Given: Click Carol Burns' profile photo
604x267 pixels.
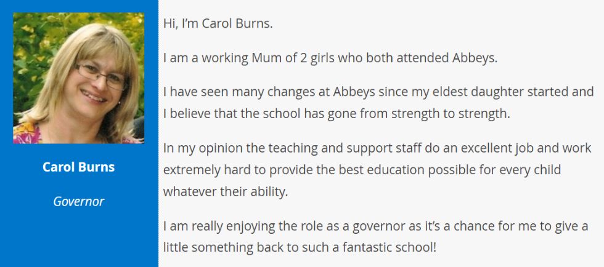Looking at the screenshot, I should coord(79,78).
